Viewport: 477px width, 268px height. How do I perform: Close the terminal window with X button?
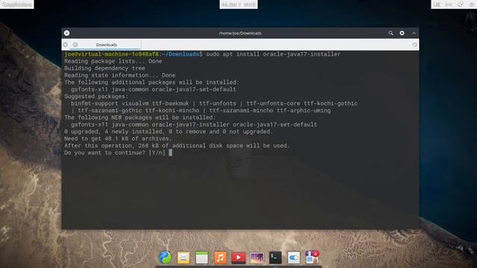pos(66,33)
